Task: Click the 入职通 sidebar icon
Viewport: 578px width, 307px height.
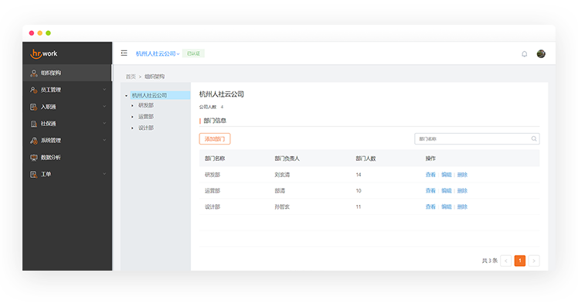Action: click(34, 107)
